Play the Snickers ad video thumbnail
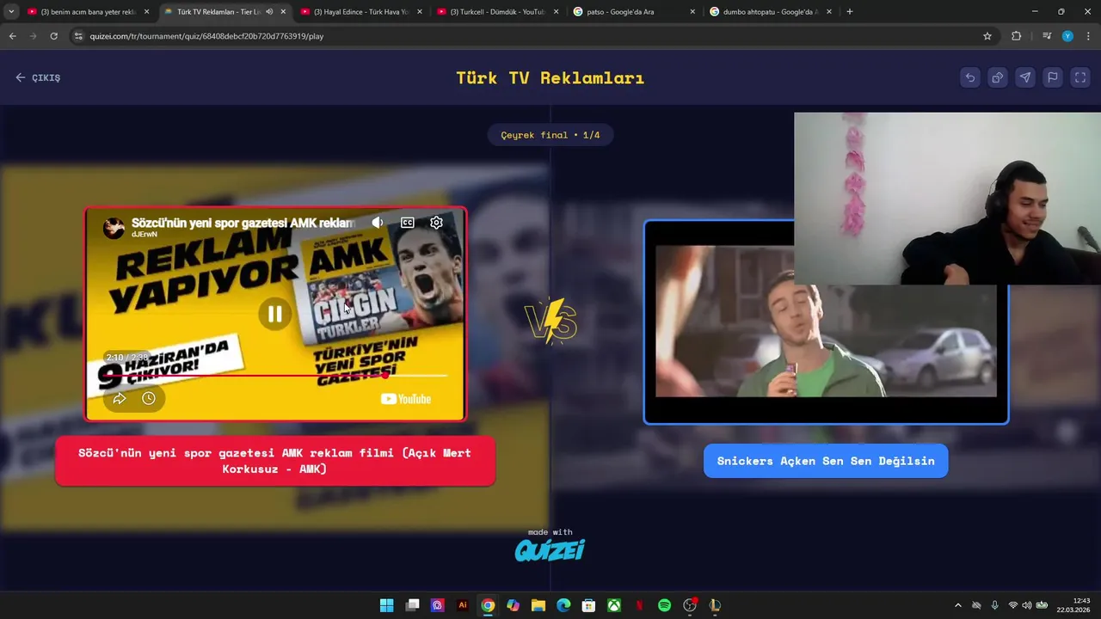Viewport: 1101px width, 619px height. [x=826, y=322]
